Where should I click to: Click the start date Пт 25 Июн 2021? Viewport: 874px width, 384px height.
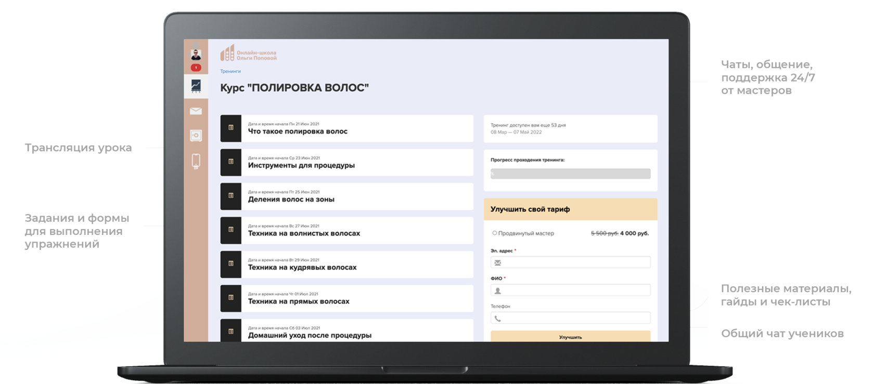click(x=304, y=192)
